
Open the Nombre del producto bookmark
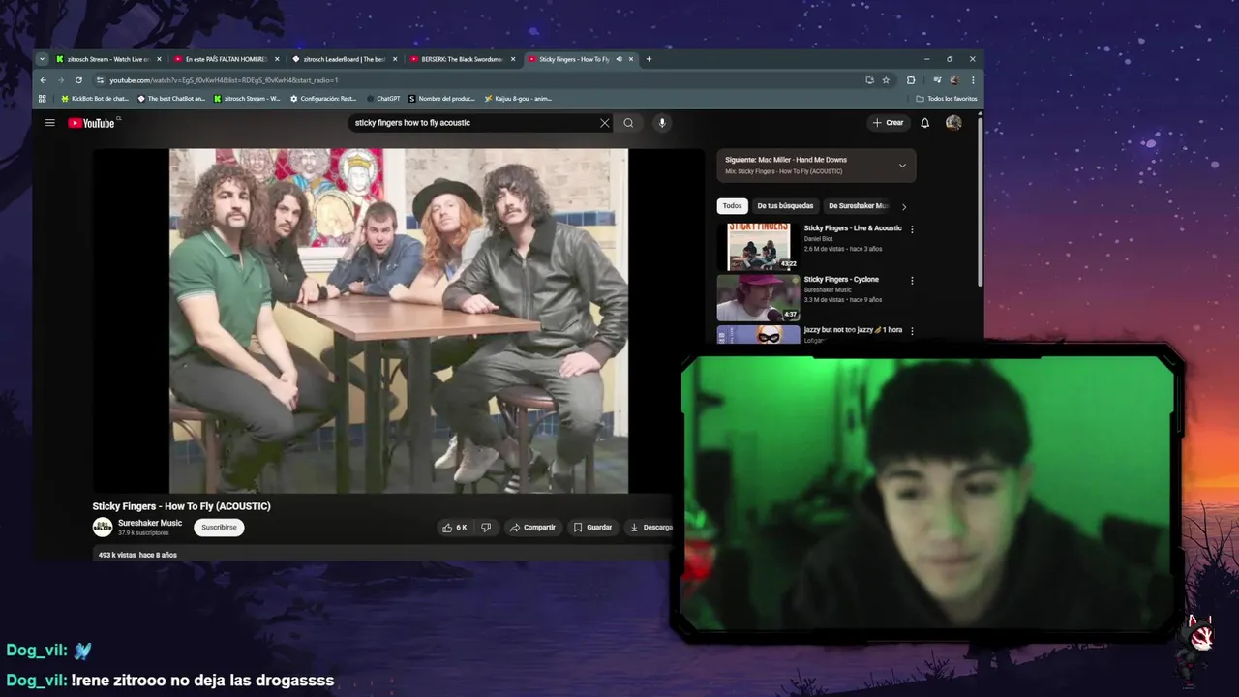tap(441, 99)
